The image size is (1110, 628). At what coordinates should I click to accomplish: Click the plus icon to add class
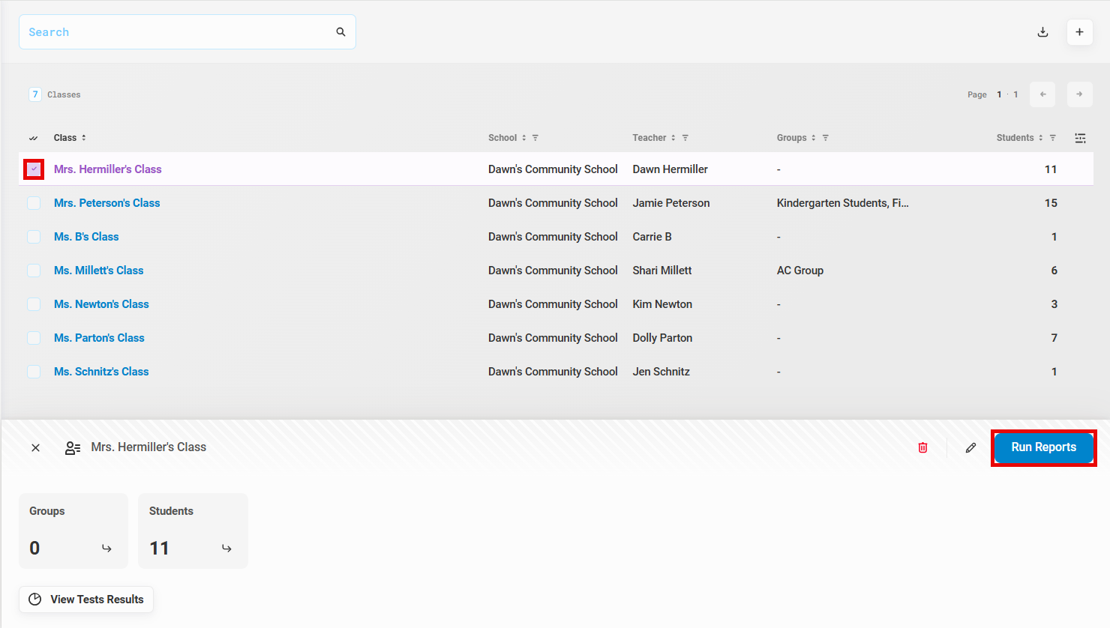coord(1079,32)
